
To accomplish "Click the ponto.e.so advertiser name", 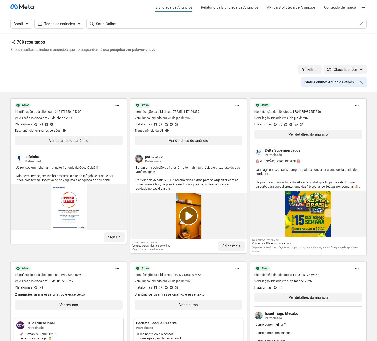I will click(154, 157).
